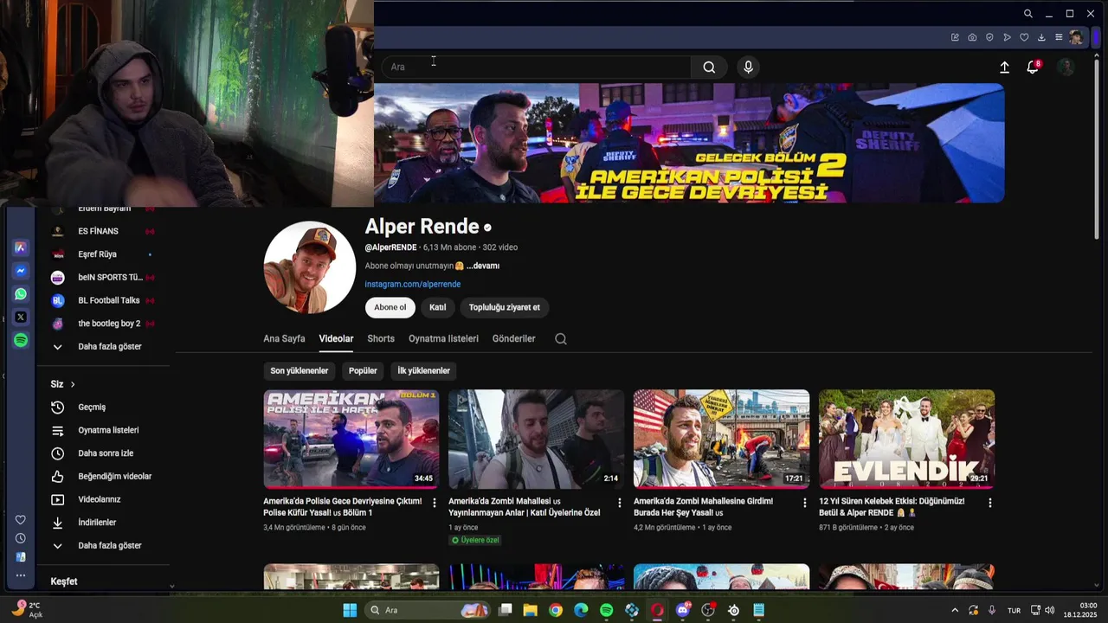Play Amerikan Polisi Bölüm 1 thumbnail

coord(351,439)
